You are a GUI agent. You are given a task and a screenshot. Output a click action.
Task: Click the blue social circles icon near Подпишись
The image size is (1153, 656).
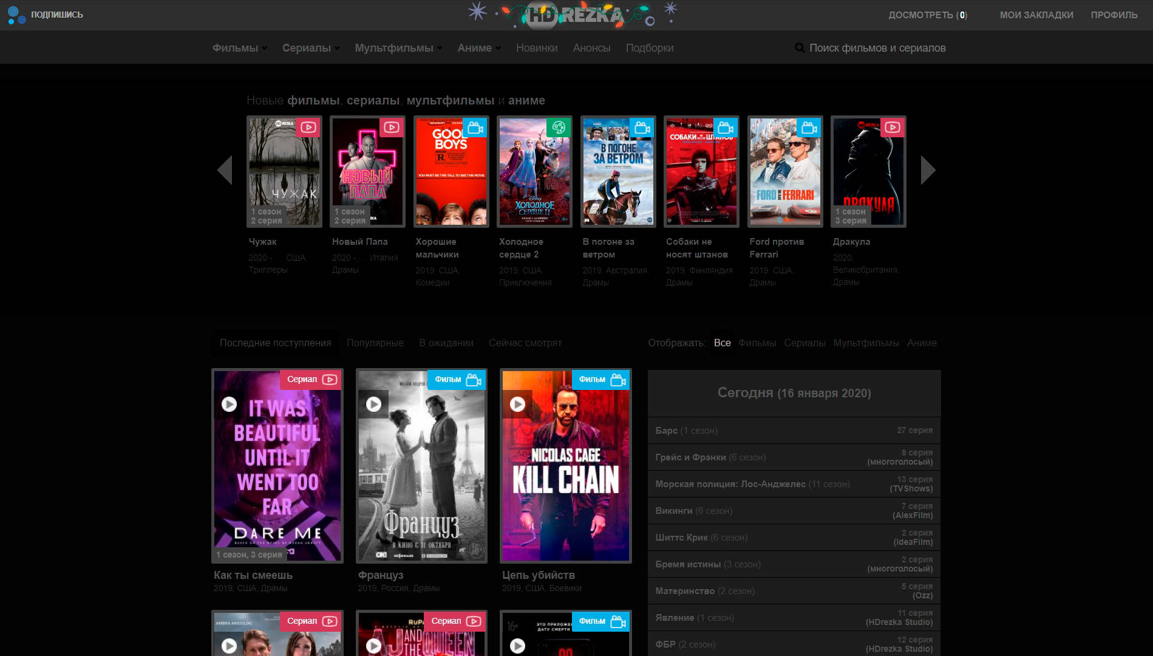(16, 15)
